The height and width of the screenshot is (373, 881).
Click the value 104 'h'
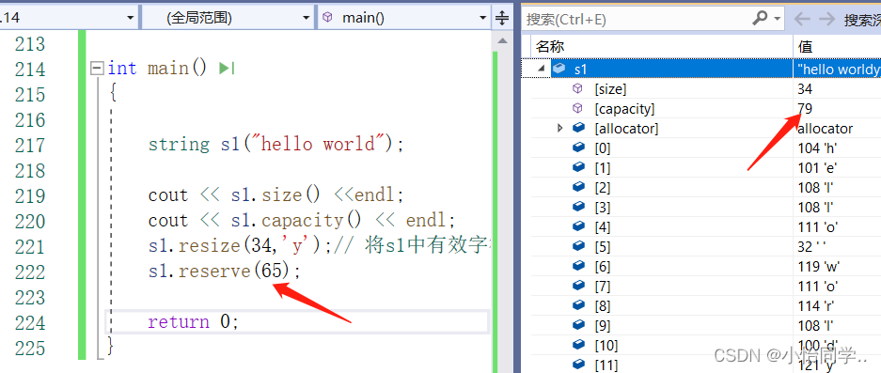817,148
